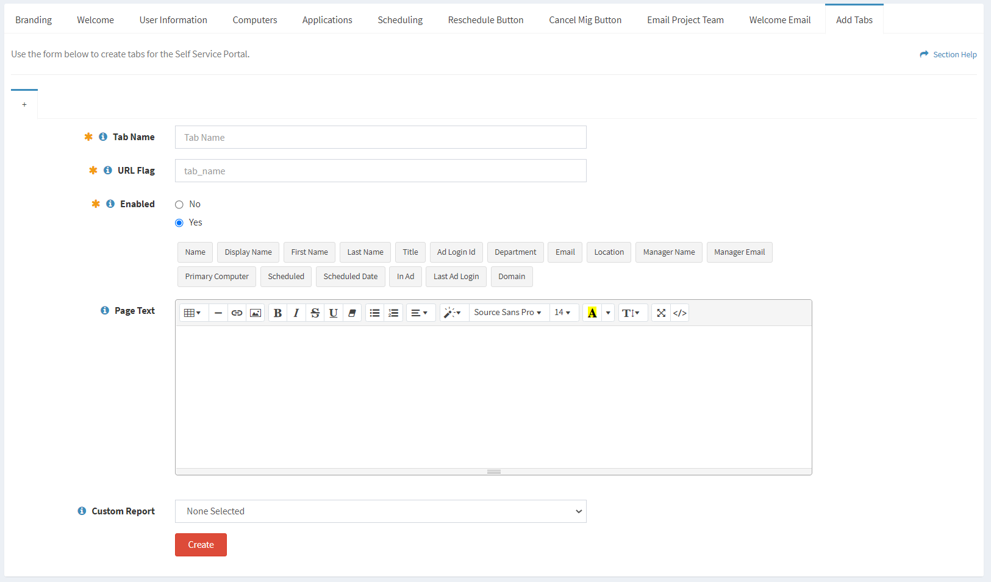Apply bold formatting in the Page Text editor

click(277, 313)
